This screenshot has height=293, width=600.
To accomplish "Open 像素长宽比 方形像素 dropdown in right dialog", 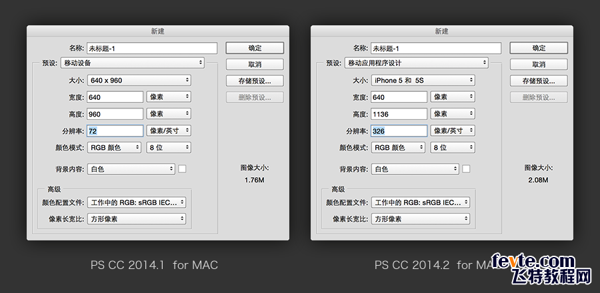I will tap(421, 219).
